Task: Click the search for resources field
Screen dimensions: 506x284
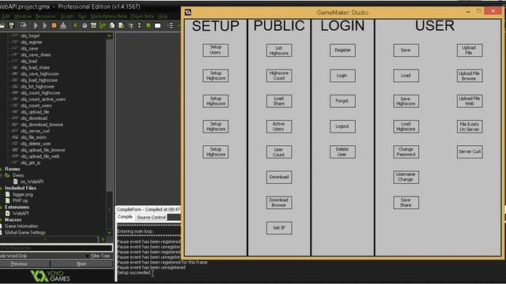Action: click(56, 248)
